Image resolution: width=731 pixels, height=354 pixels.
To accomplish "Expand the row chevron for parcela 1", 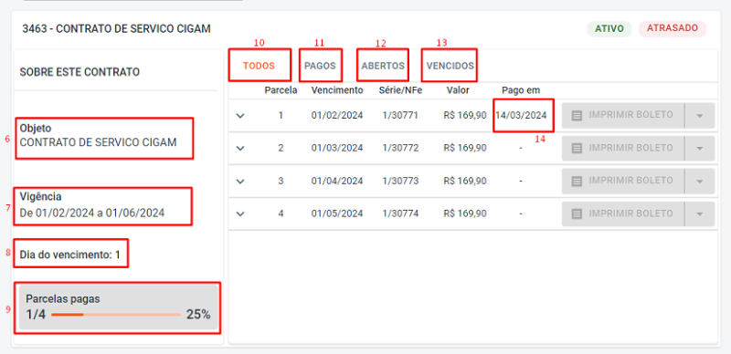I will [240, 116].
